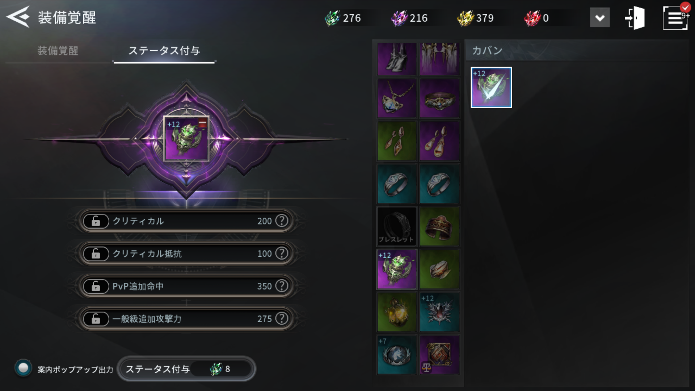
Task: Toggle 案内ポップアップ出力 radio option
Action: (23, 368)
